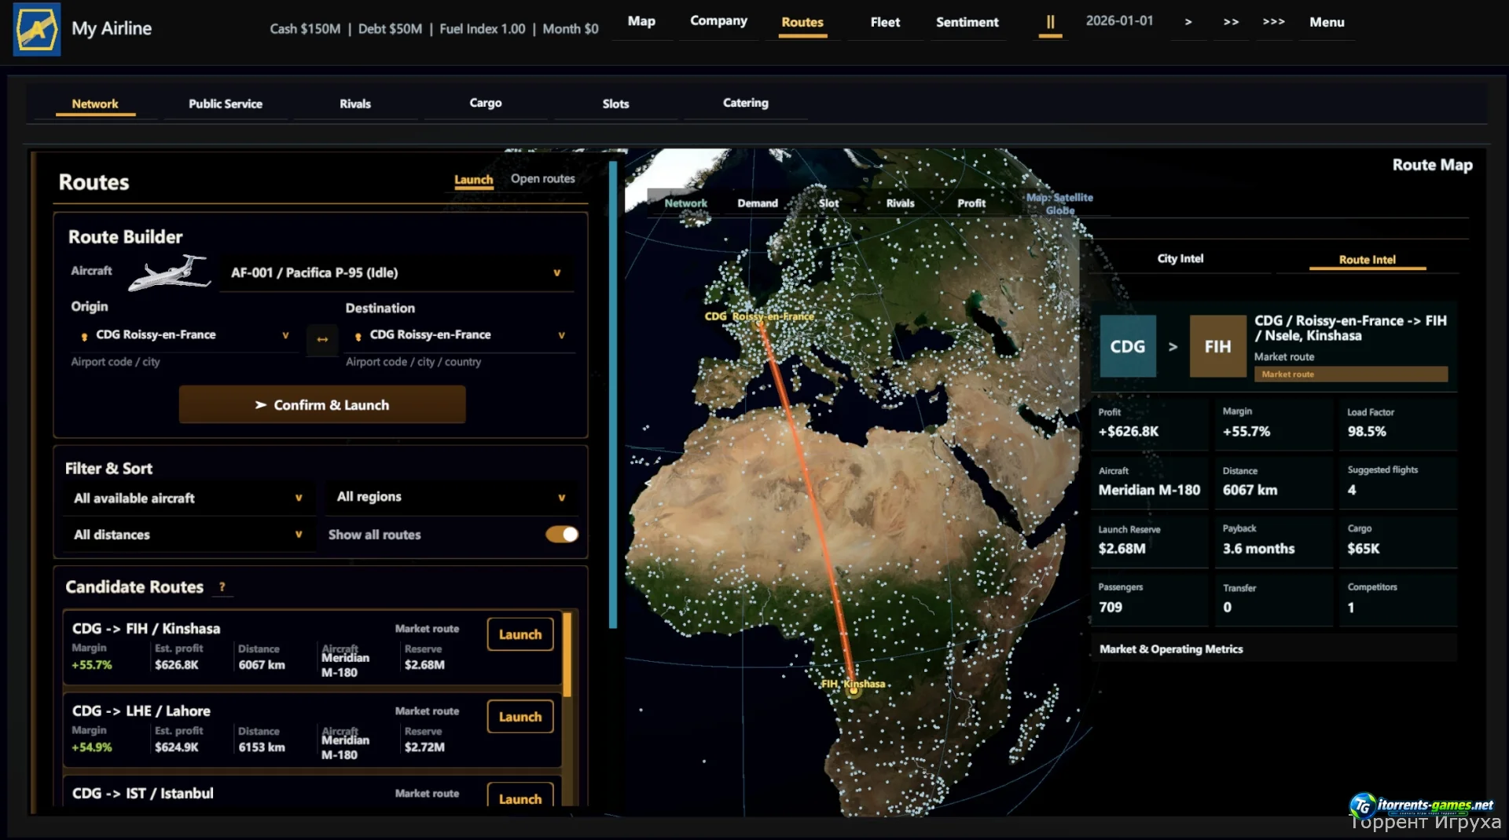Open the All available aircraft dropdown
Viewport: 1509px width, 840px height.
click(x=188, y=498)
